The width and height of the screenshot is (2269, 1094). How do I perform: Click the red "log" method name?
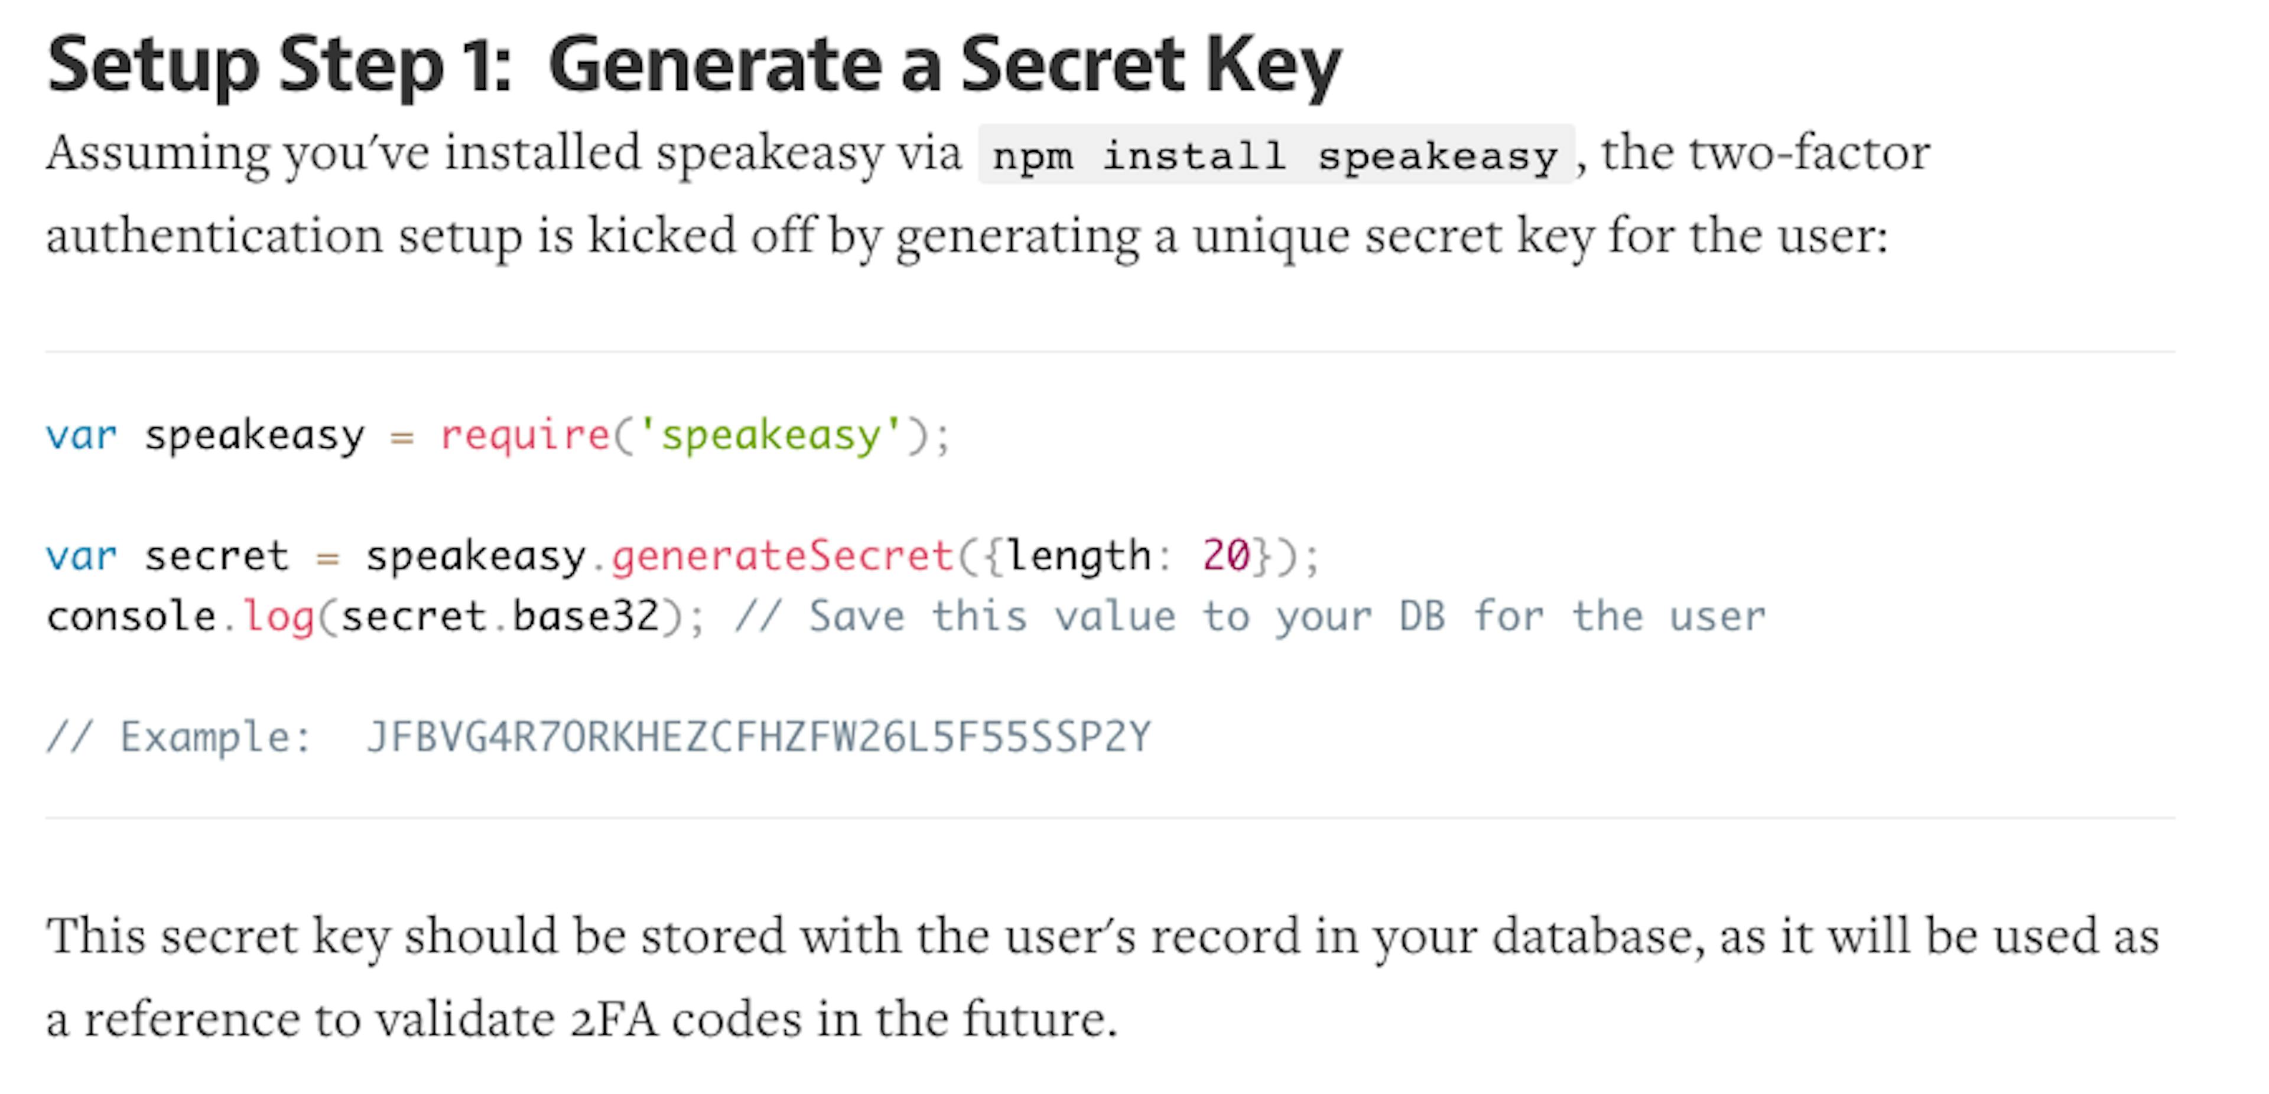[278, 617]
